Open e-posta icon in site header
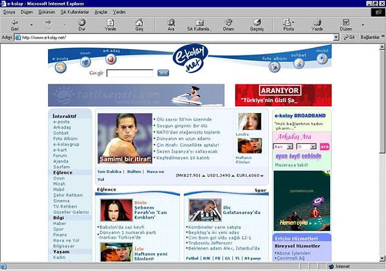This screenshot has height=271, width=386. 60,67
